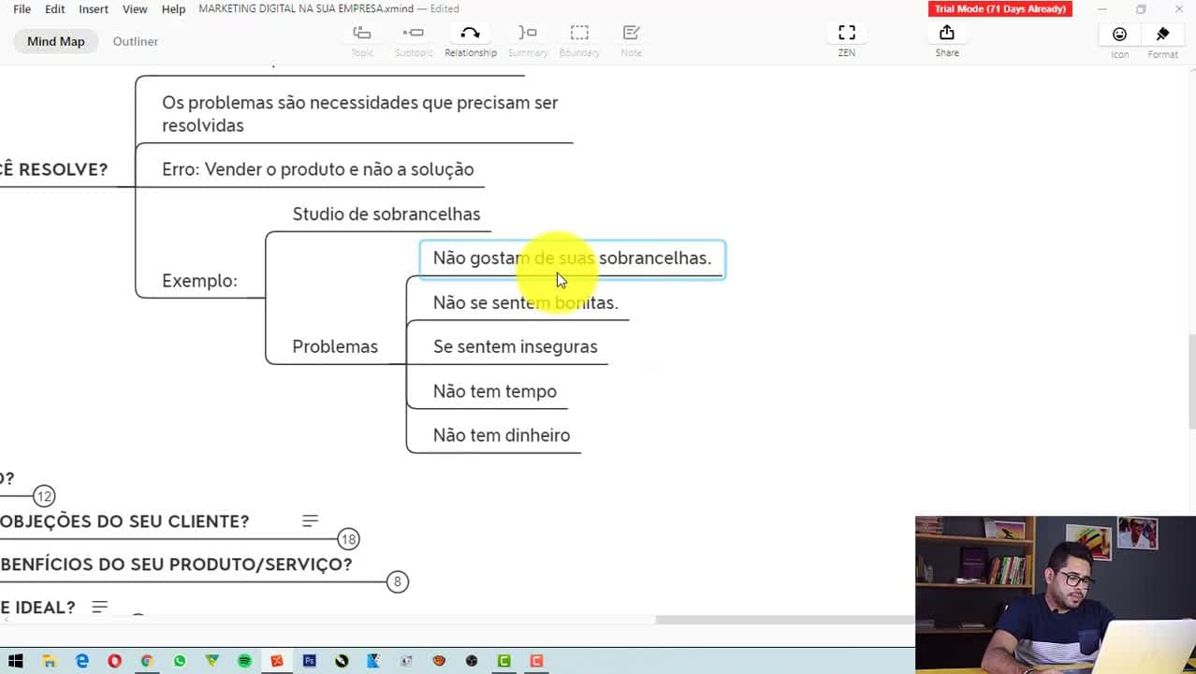Screen dimensions: 1196x674
Task: Click the presenter webcam video overlay
Action: tap(1056, 594)
